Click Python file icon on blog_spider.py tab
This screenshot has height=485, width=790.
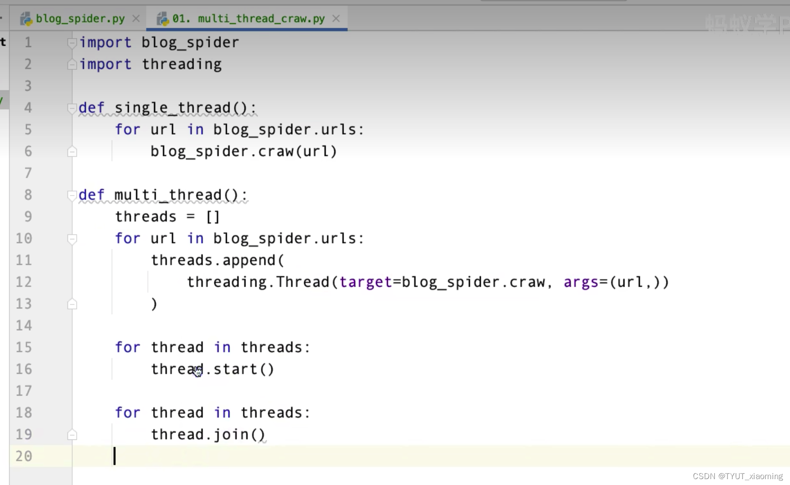coord(26,19)
